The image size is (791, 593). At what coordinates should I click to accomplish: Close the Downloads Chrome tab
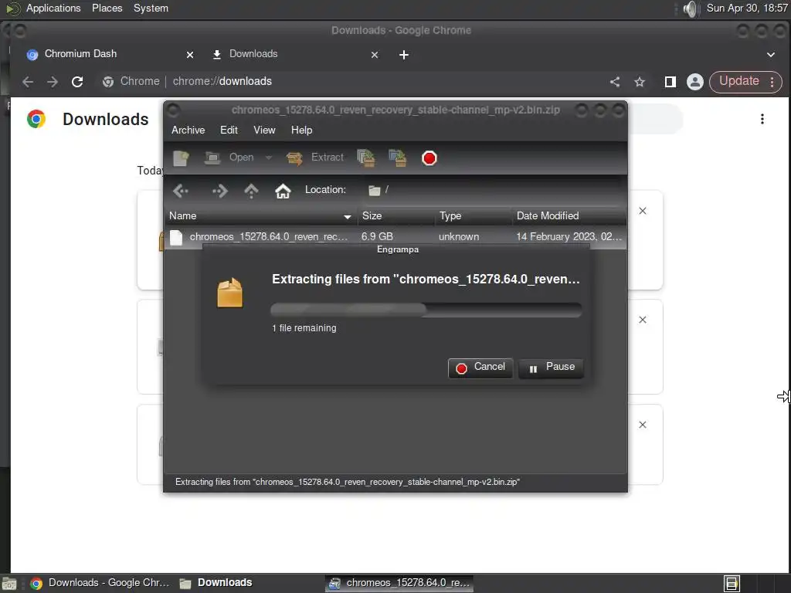point(375,55)
